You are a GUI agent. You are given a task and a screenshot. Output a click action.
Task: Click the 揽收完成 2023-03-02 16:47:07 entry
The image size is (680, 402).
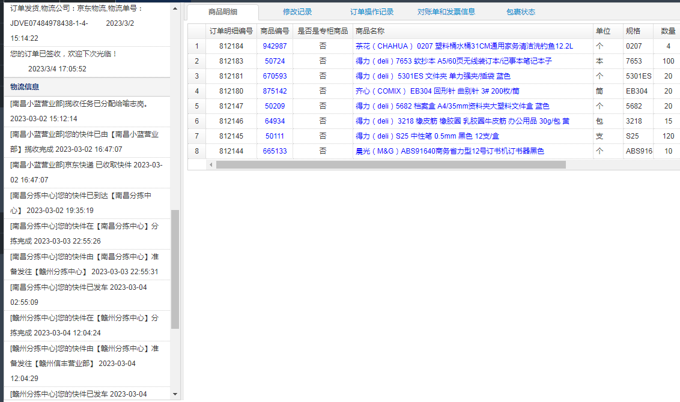point(87,142)
